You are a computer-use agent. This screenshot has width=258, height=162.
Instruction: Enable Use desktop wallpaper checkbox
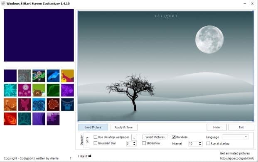[x=95, y=137]
